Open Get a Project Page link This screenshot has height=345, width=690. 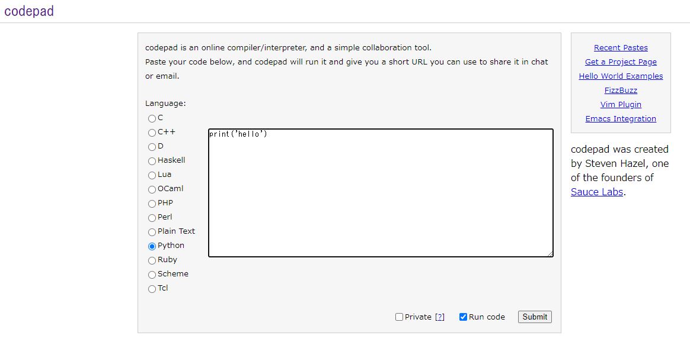pyautogui.click(x=621, y=62)
